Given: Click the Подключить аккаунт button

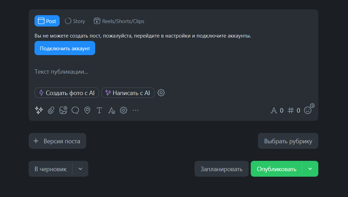Looking at the screenshot, I should [x=65, y=48].
